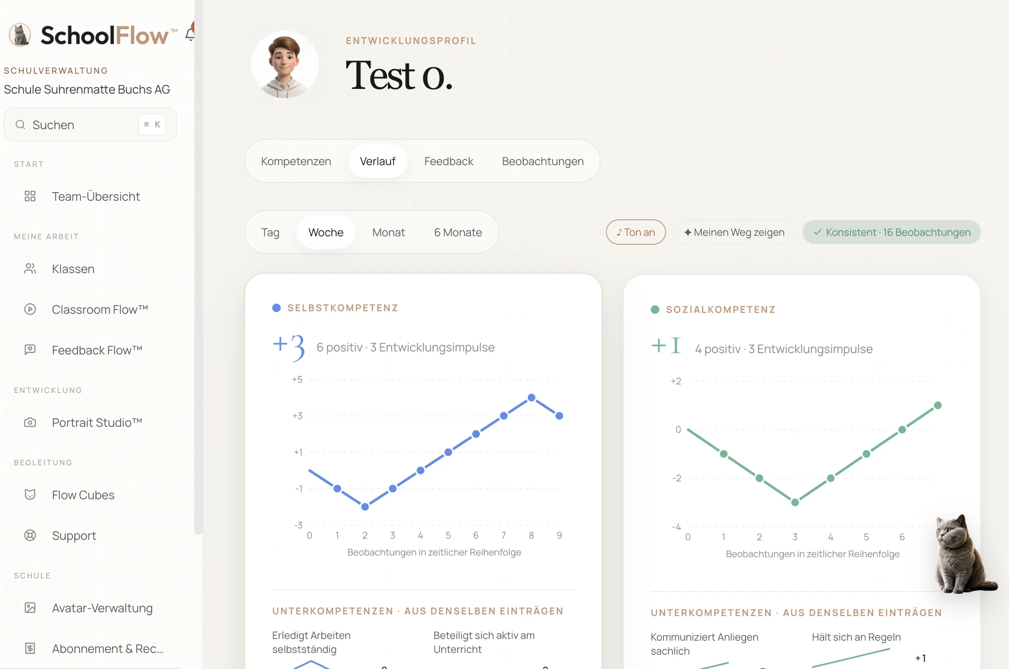Click green Sozialkompetenz color dot
The width and height of the screenshot is (1009, 669).
[x=655, y=309]
